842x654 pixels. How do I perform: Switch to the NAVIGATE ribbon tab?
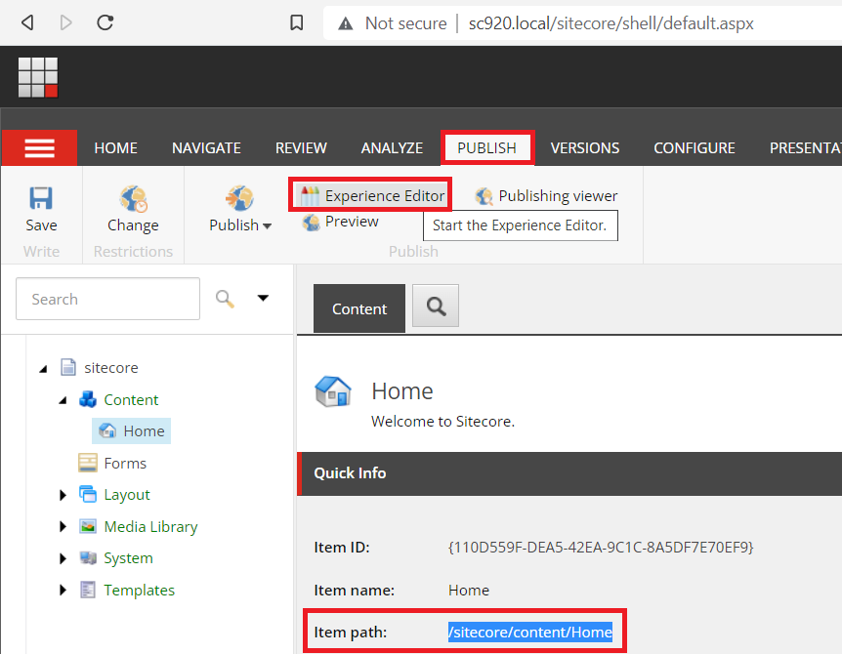pos(206,148)
